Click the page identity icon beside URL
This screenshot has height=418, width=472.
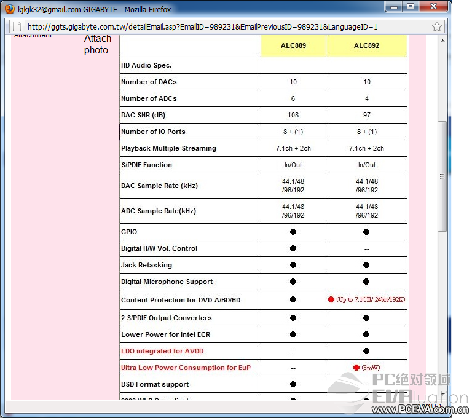coord(17,27)
